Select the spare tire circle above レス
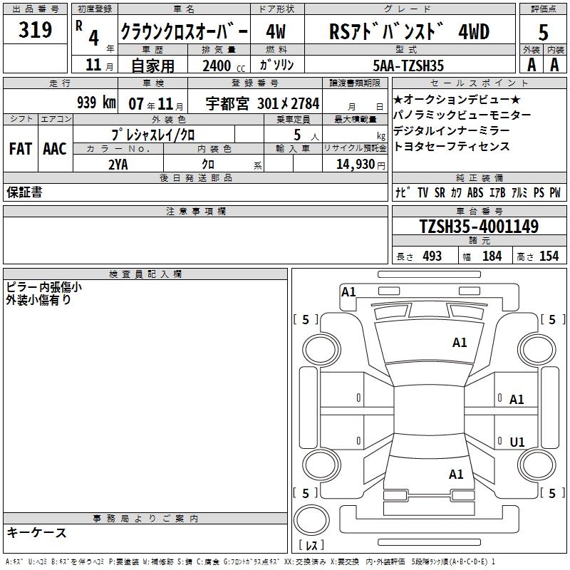 (x=311, y=520)
